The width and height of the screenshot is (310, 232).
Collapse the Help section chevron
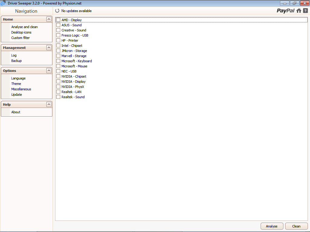point(49,105)
